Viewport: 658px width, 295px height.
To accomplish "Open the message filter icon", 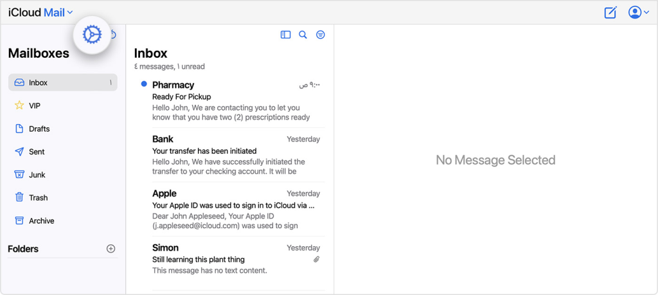I will click(x=320, y=35).
